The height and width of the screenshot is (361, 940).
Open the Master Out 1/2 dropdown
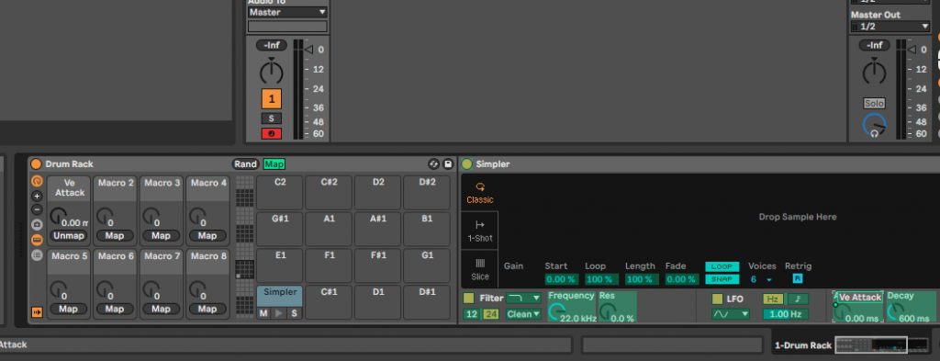[890, 27]
